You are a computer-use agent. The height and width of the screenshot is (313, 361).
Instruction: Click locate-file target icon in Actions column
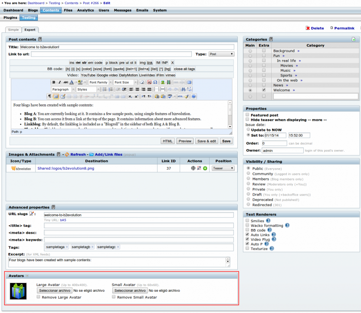(x=193, y=168)
